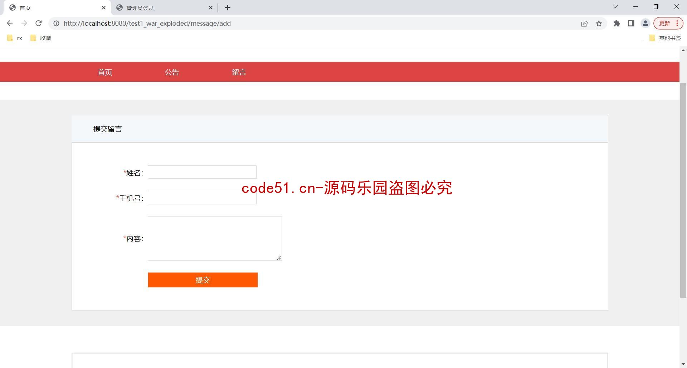The height and width of the screenshot is (368, 687).
Task: Open the 收藏 bookmarks folder
Action: [x=41, y=38]
